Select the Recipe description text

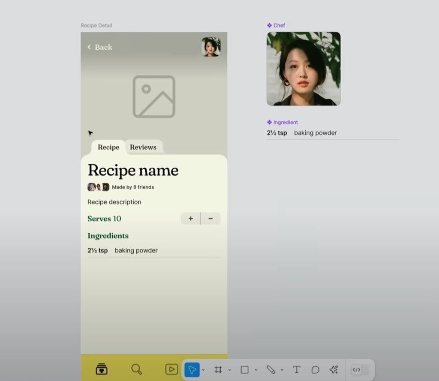click(114, 202)
